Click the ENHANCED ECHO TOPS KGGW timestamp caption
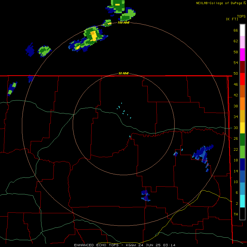The image size is (247, 247). tap(125, 245)
